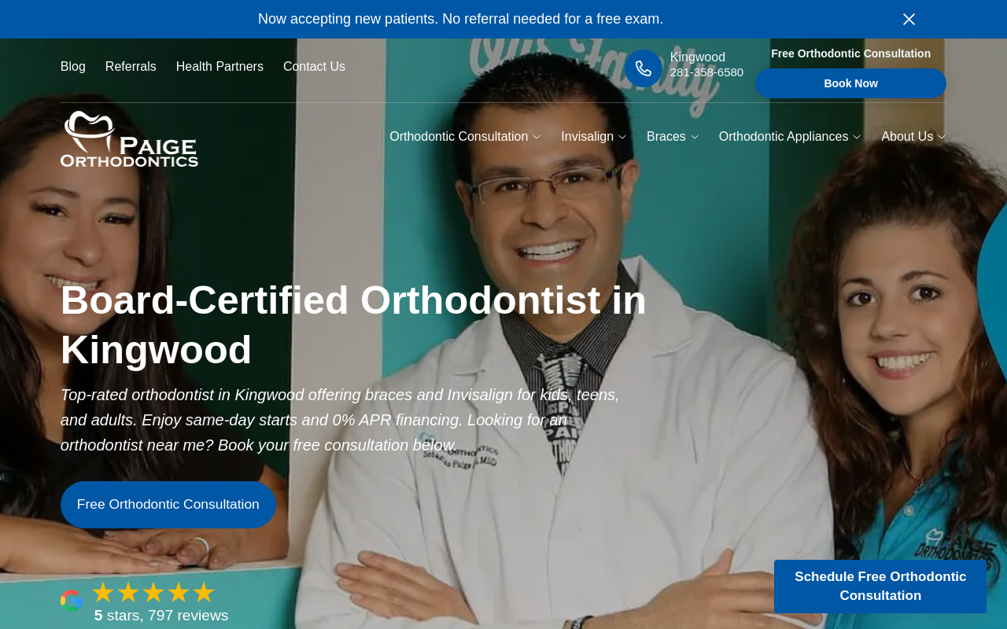The width and height of the screenshot is (1007, 629).
Task: Expand the Braces menu chevron
Action: (695, 137)
